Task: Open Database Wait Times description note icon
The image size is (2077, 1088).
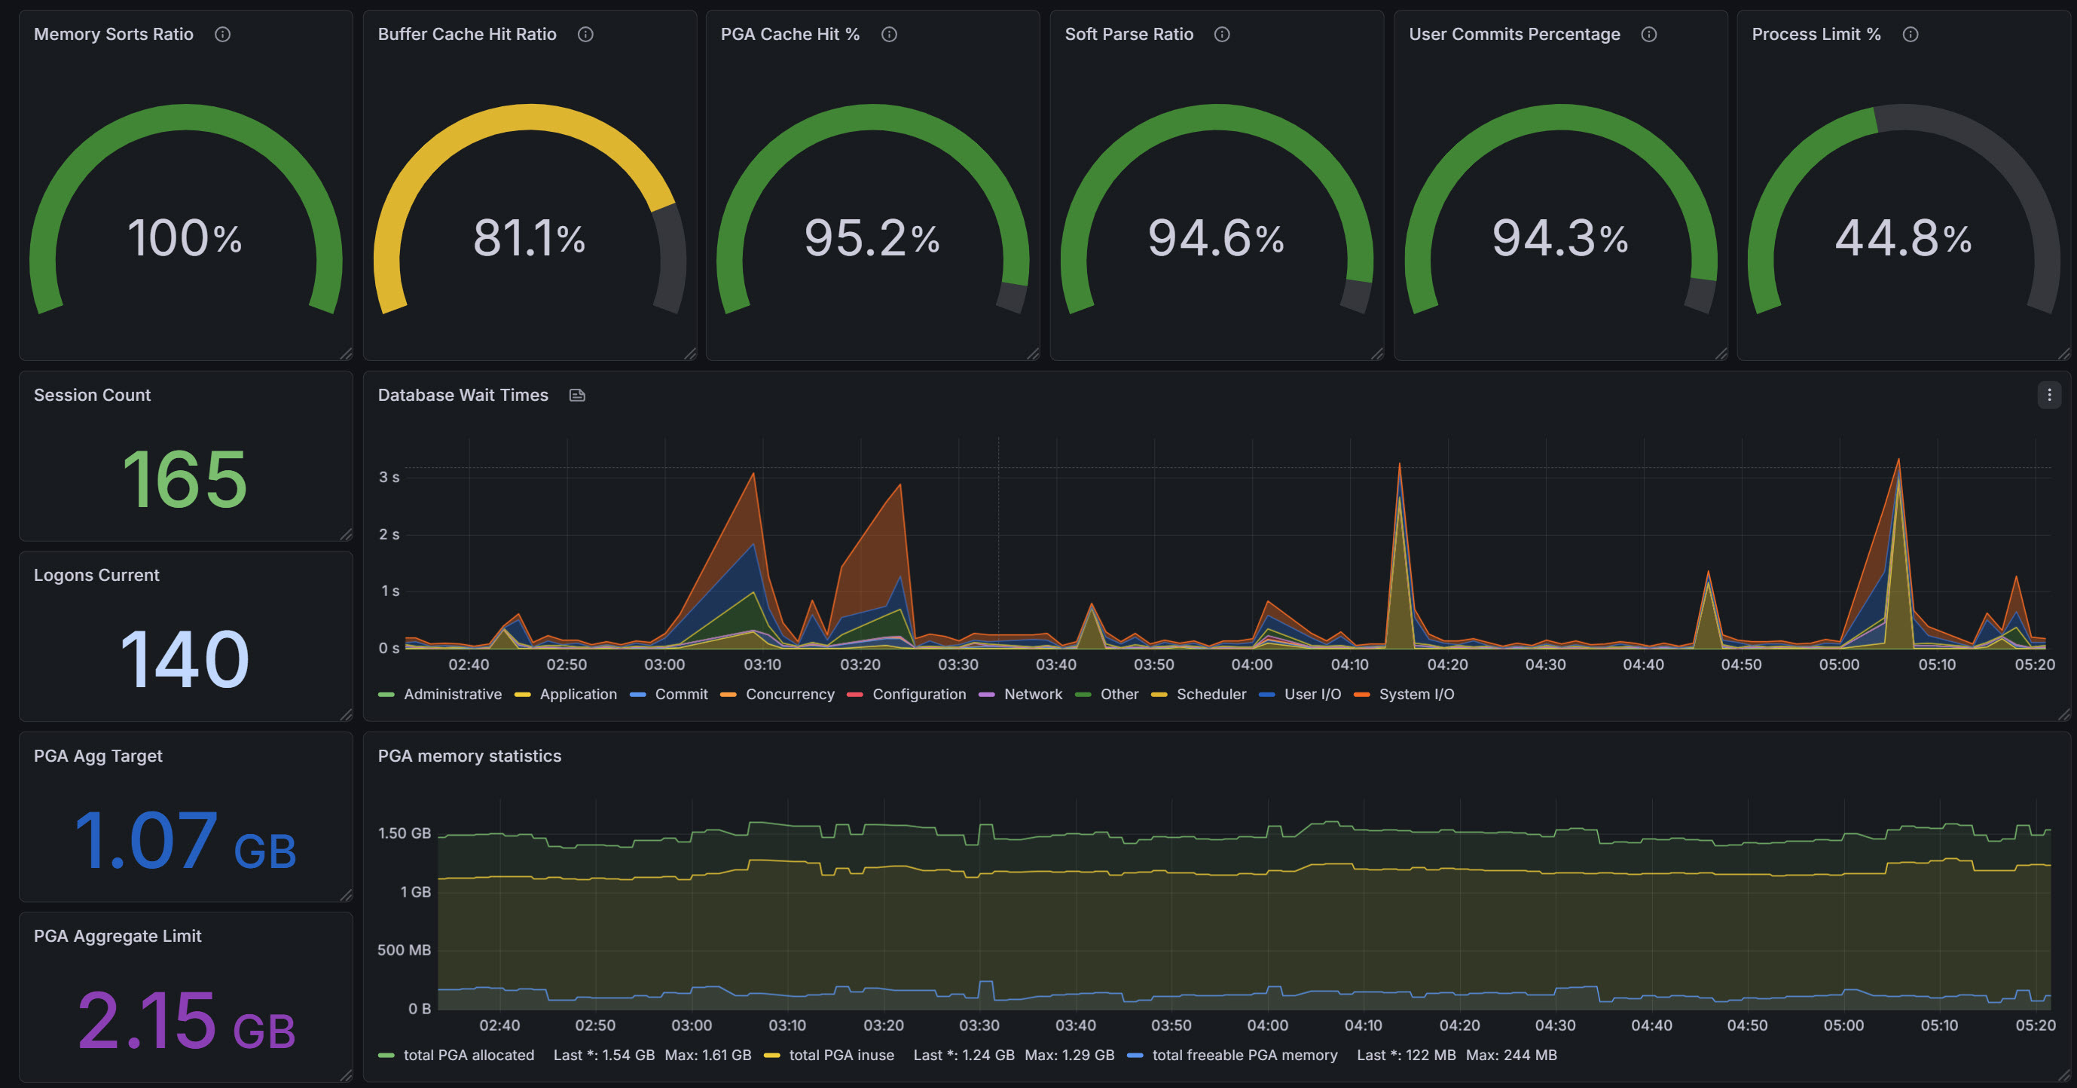Action: 577,396
